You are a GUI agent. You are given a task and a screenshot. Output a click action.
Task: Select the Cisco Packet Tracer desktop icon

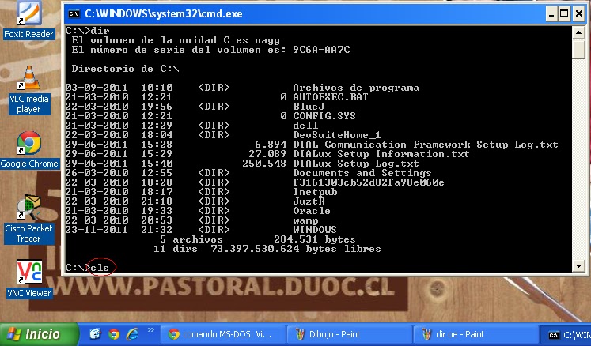tap(28, 219)
